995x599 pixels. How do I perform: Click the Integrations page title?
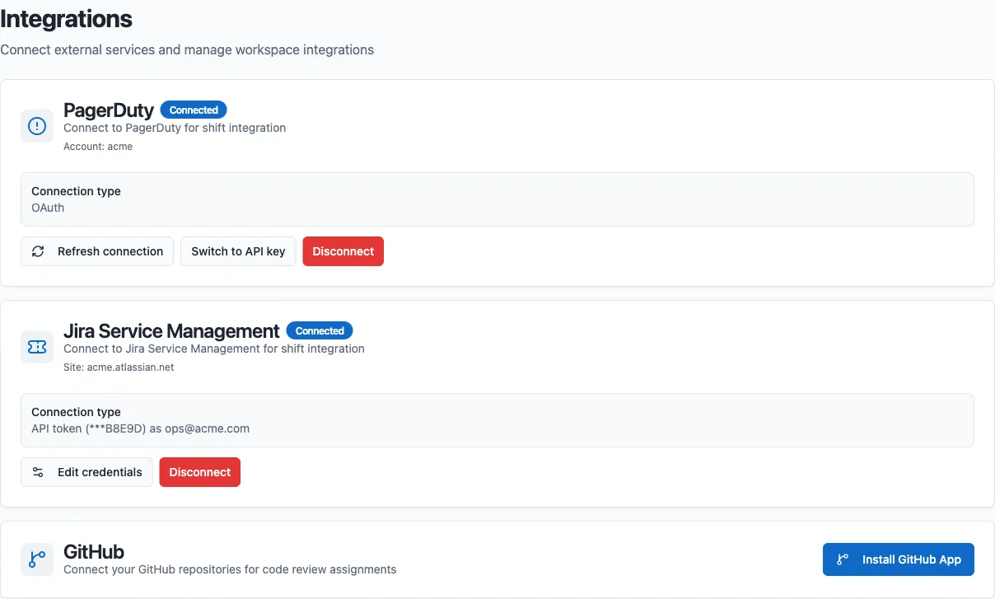pyautogui.click(x=66, y=18)
